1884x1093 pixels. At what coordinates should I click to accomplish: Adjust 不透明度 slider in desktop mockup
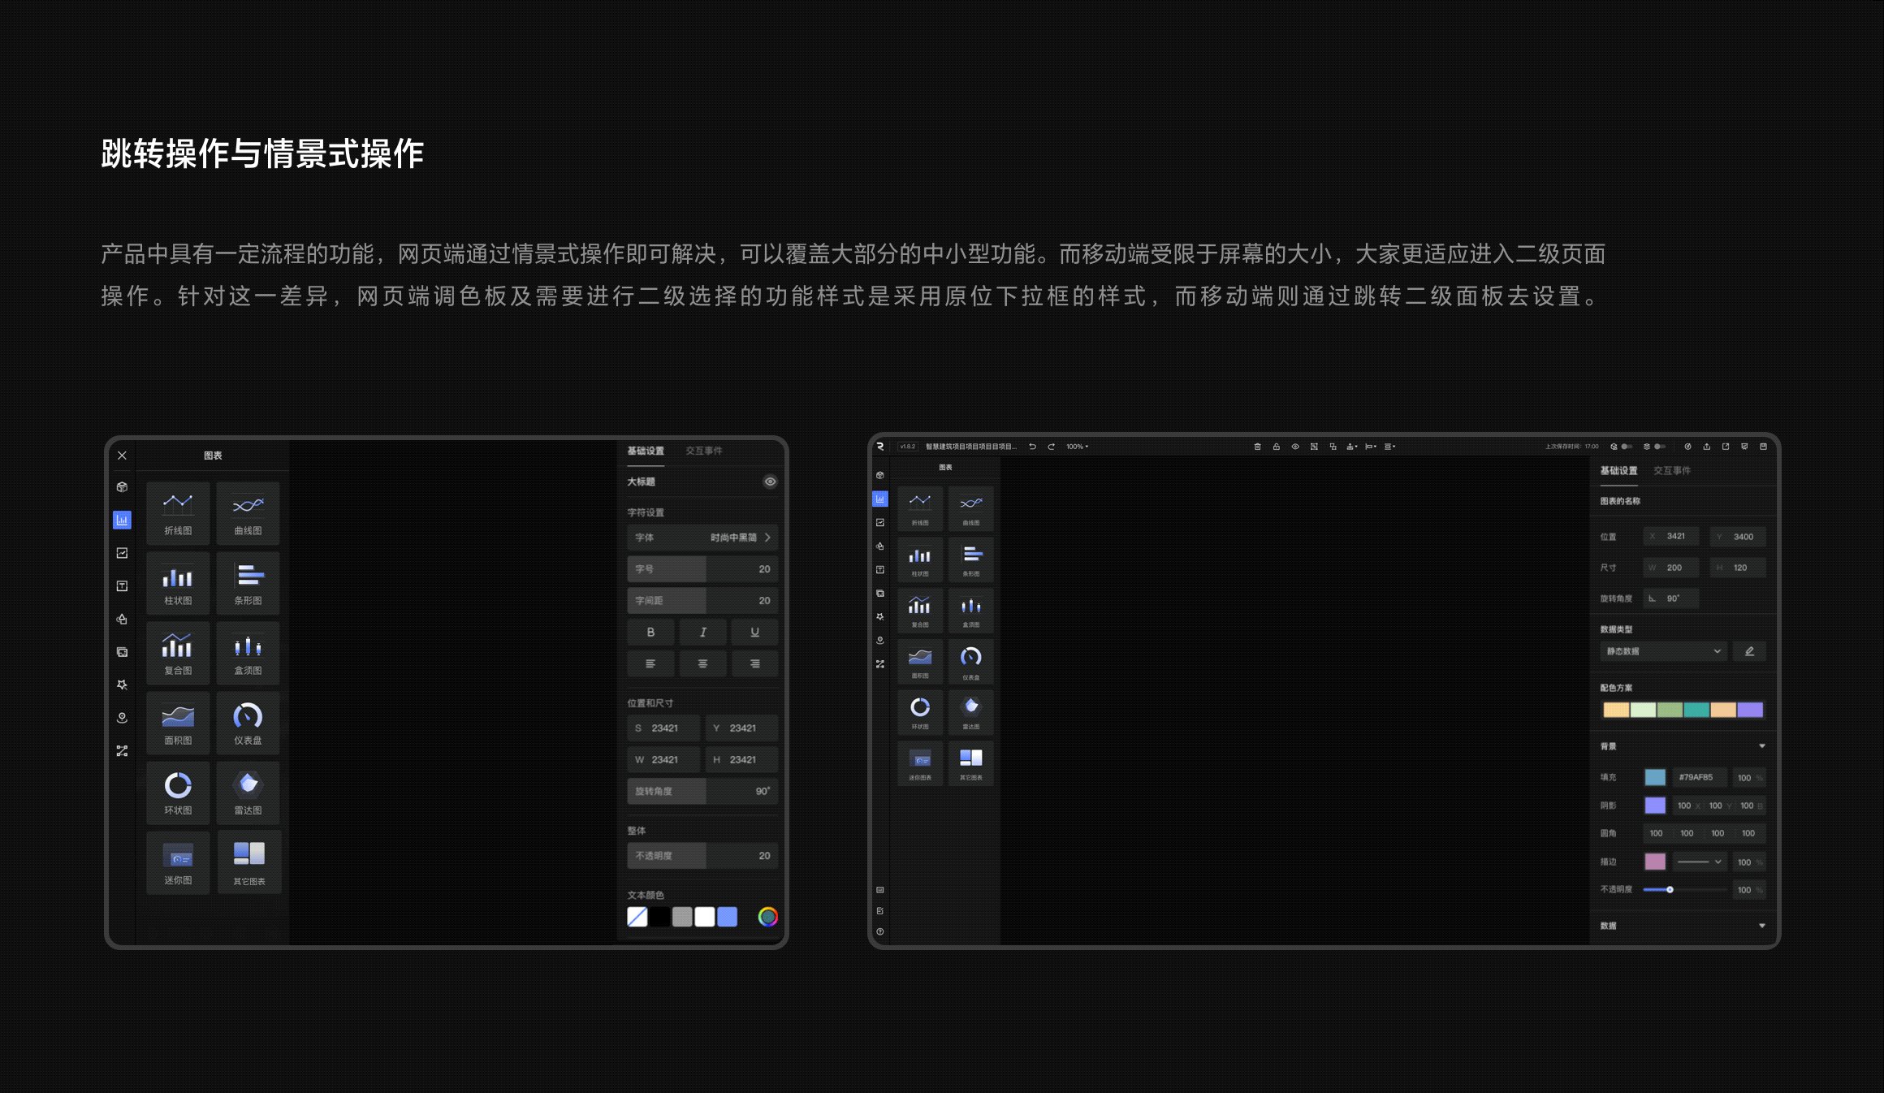(x=1685, y=890)
